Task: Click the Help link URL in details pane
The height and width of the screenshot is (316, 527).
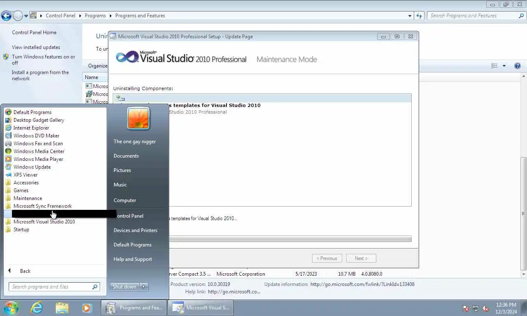Action: click(234, 292)
